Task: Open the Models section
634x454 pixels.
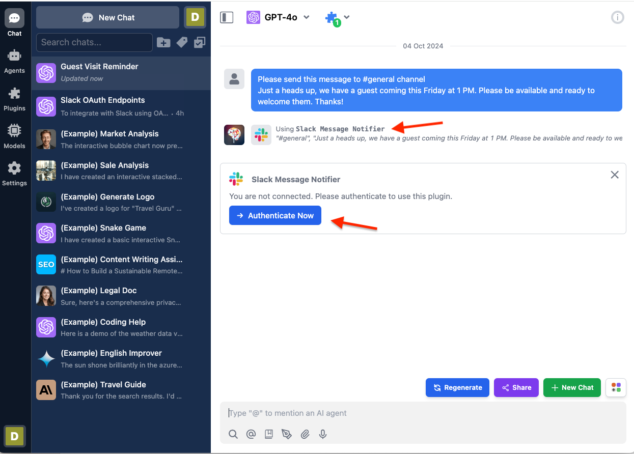Action: click(14, 136)
